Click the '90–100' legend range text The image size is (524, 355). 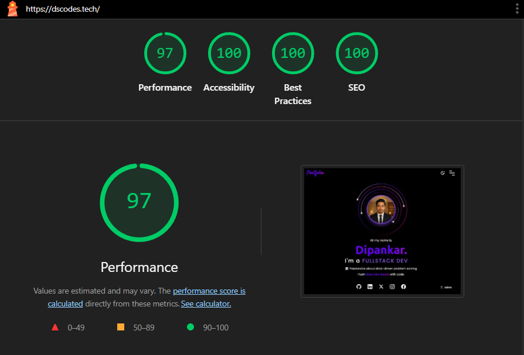(216, 328)
